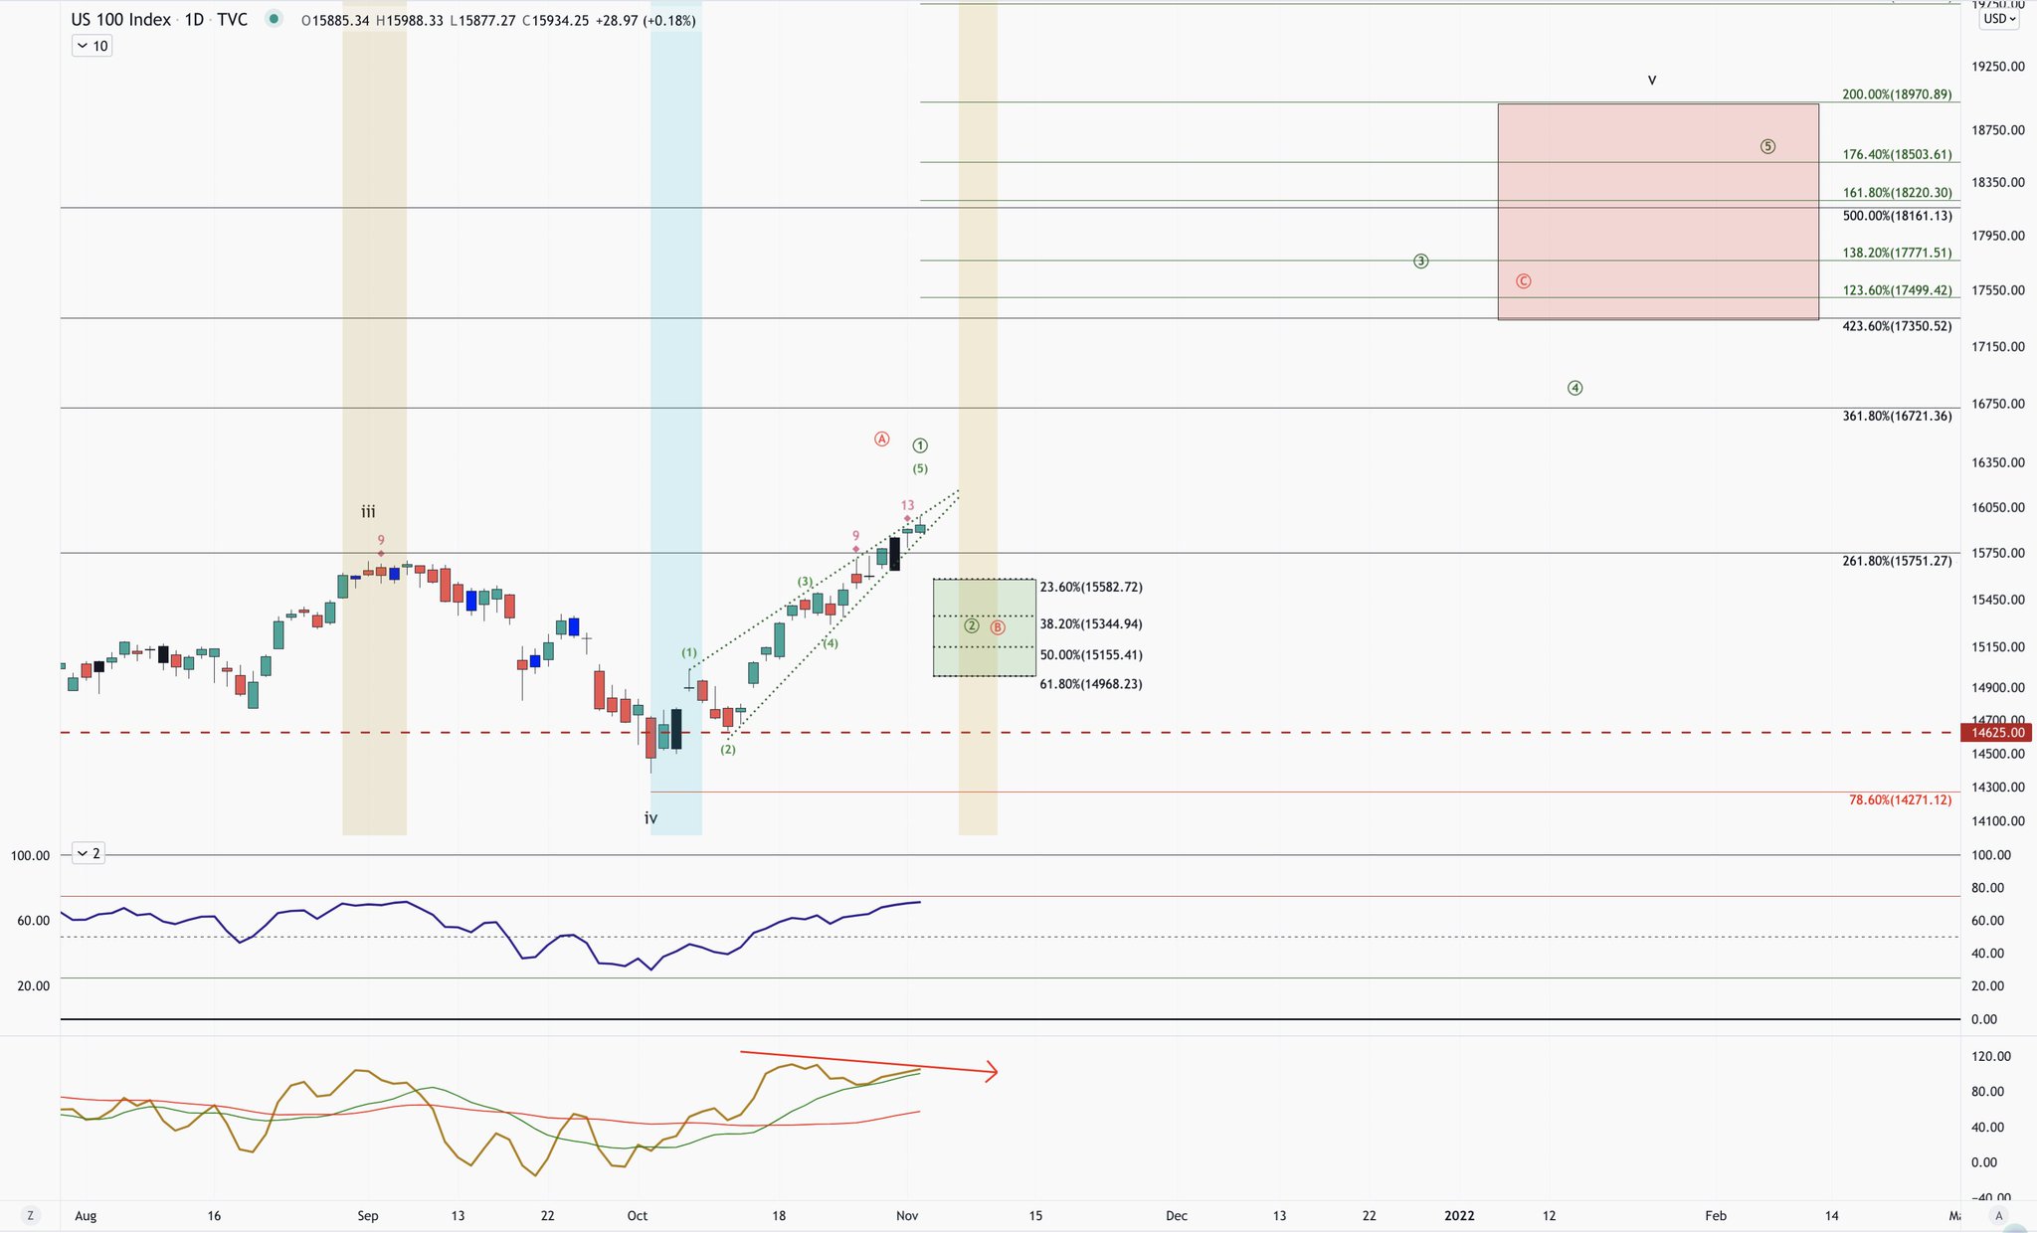Click the 2022 date on time axis
Image resolution: width=2037 pixels, height=1233 pixels.
click(x=1459, y=1215)
